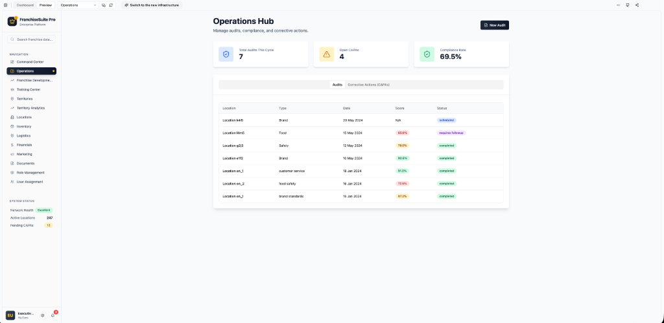The height and width of the screenshot is (323, 664).
Task: Click the Marketing megaphone icon
Action: click(x=12, y=154)
